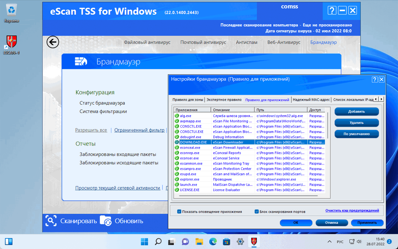
Task: Click the Применить button
Action: [367, 223]
